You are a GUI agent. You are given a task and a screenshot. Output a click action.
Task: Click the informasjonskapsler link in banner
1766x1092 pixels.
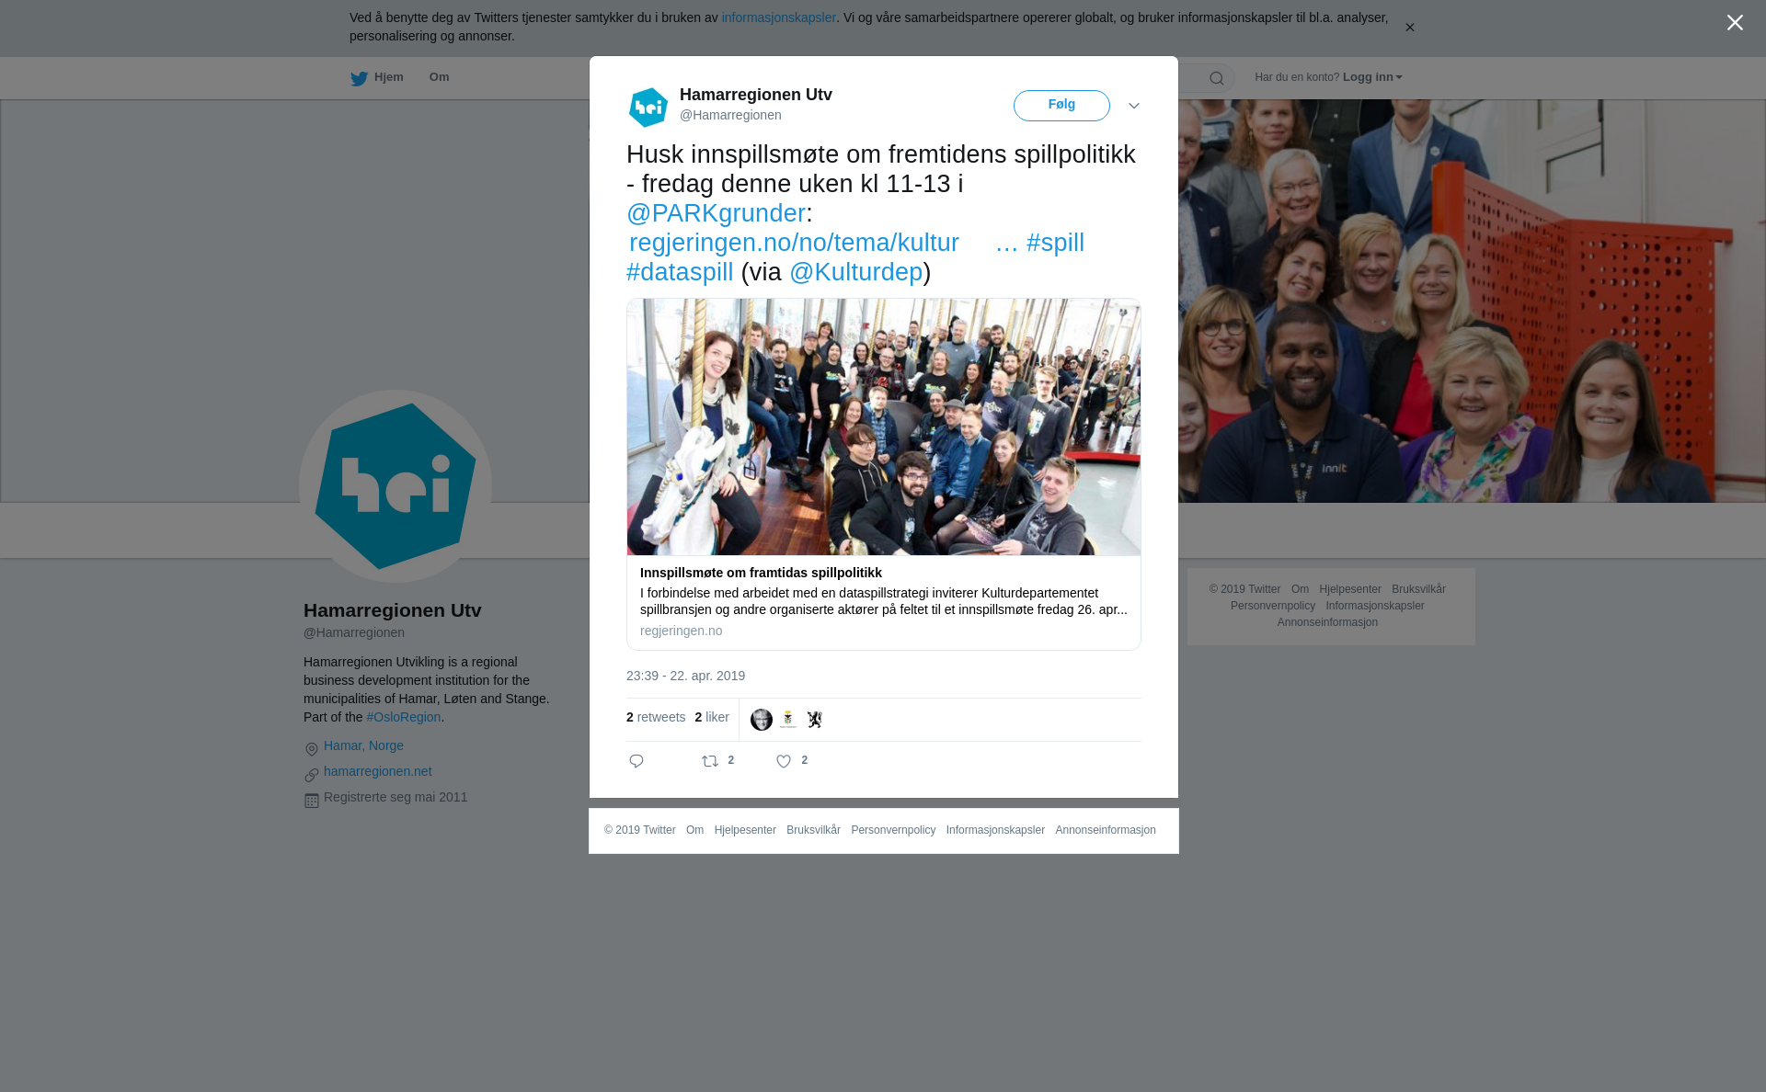[x=778, y=17]
